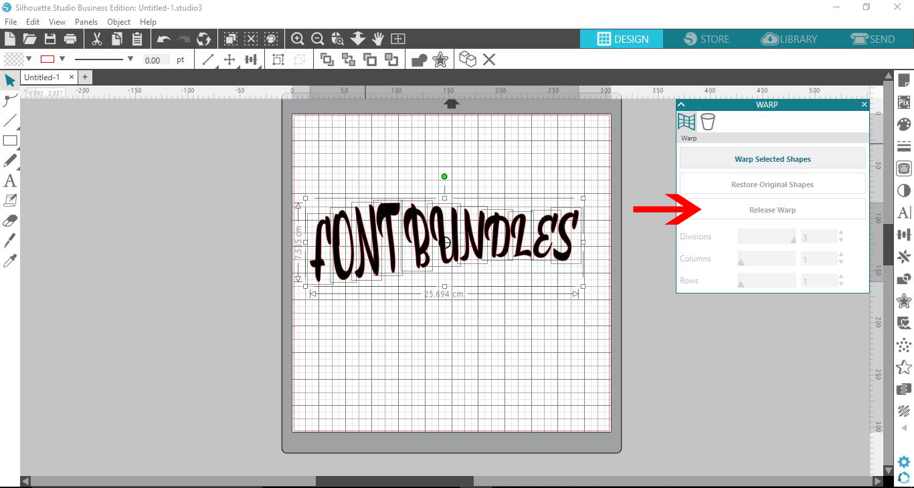Select the Draw Line tool
The height and width of the screenshot is (488, 914).
click(9, 121)
